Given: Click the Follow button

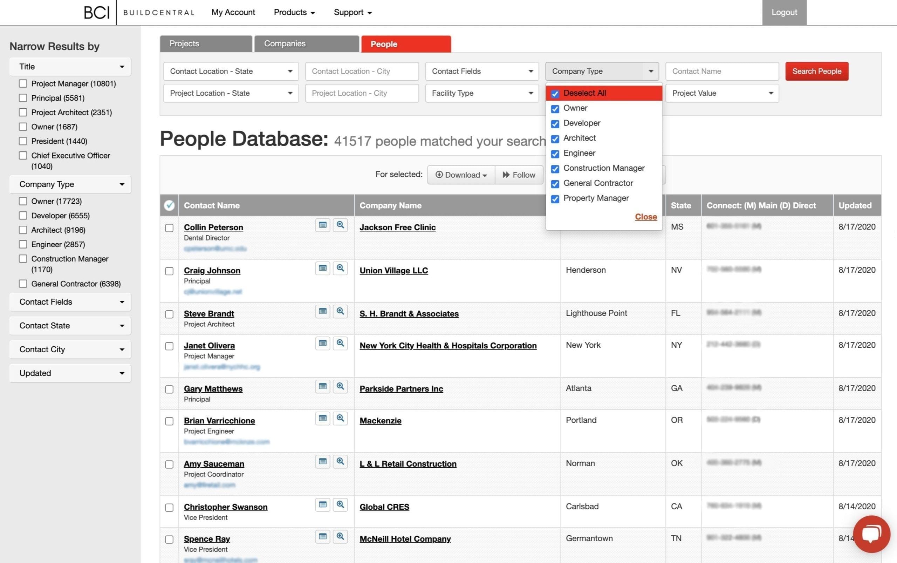Looking at the screenshot, I should pos(519,175).
